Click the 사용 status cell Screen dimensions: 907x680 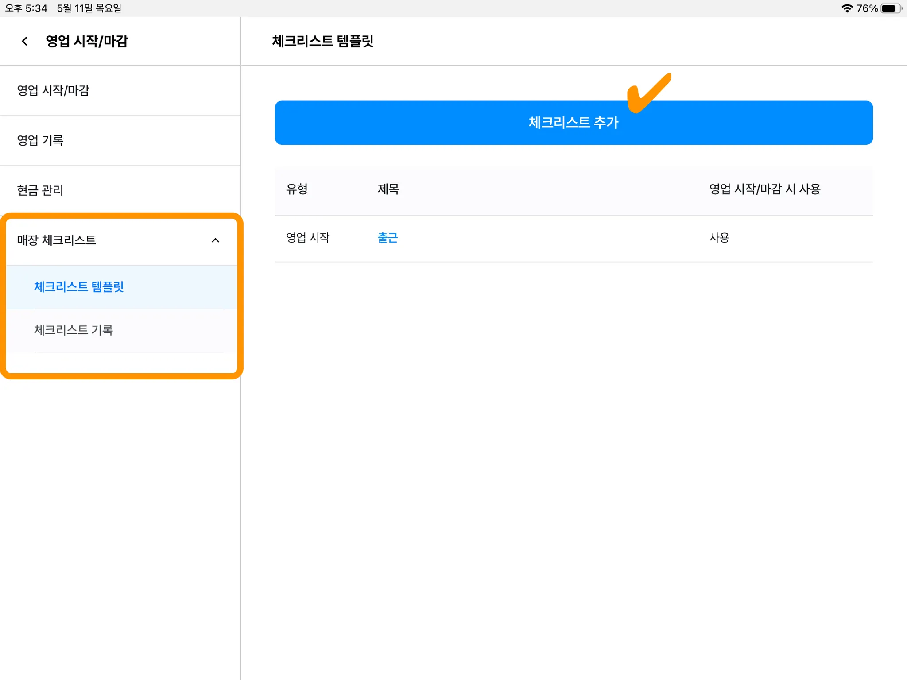(x=719, y=238)
